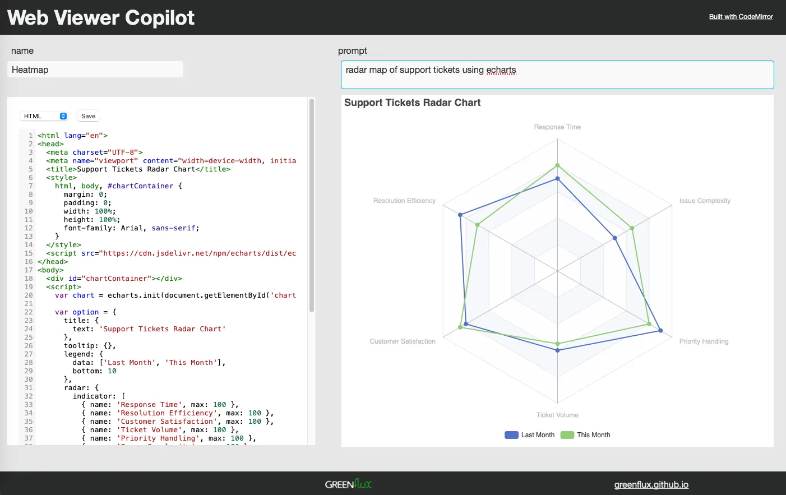
Task: Click the green data point on Response Time axis
Action: (x=557, y=165)
